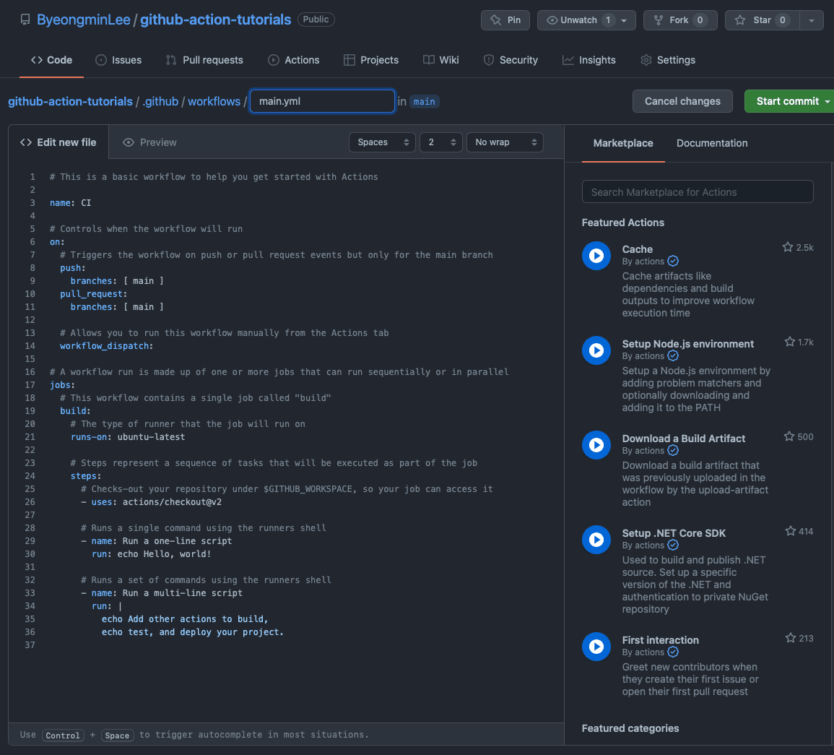Open First interaction action link
Image resolution: width=834 pixels, height=755 pixels.
tap(660, 640)
